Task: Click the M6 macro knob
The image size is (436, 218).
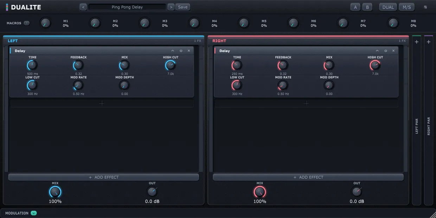Action: coord(293,23)
